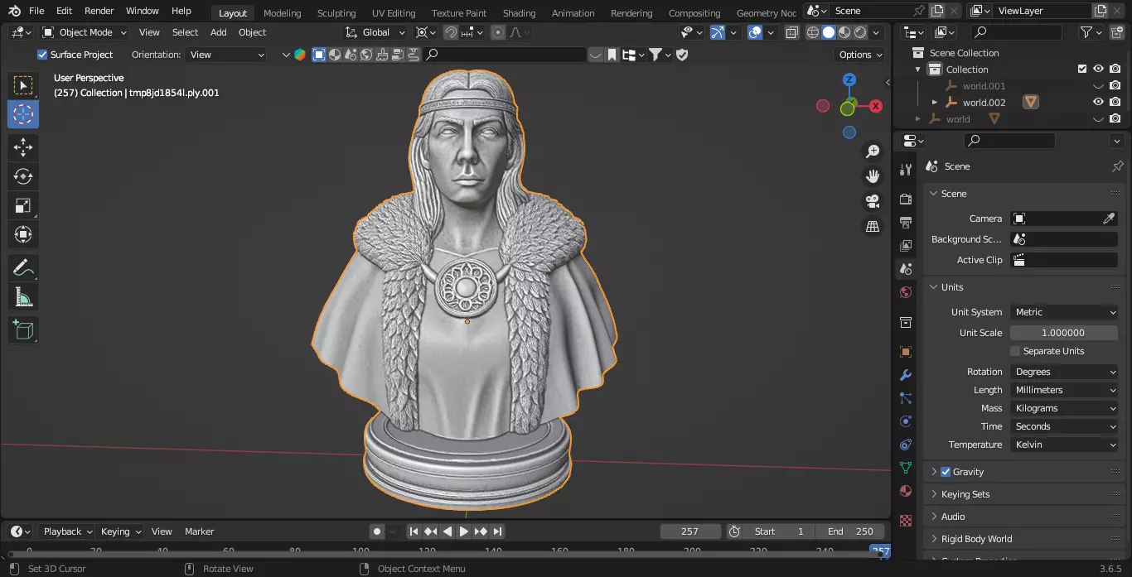Expand the Rigid Body World panel
Image resolution: width=1132 pixels, height=577 pixels.
pyautogui.click(x=976, y=539)
